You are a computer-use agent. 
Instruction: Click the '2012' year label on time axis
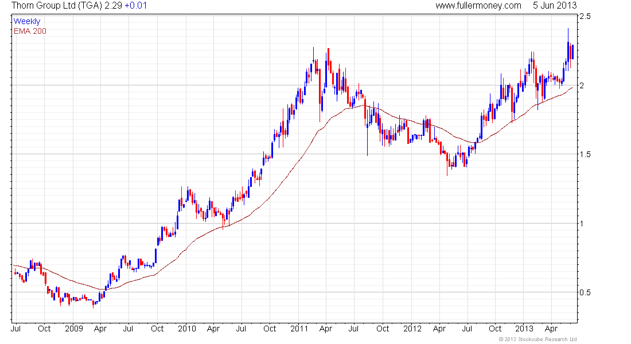(412, 329)
